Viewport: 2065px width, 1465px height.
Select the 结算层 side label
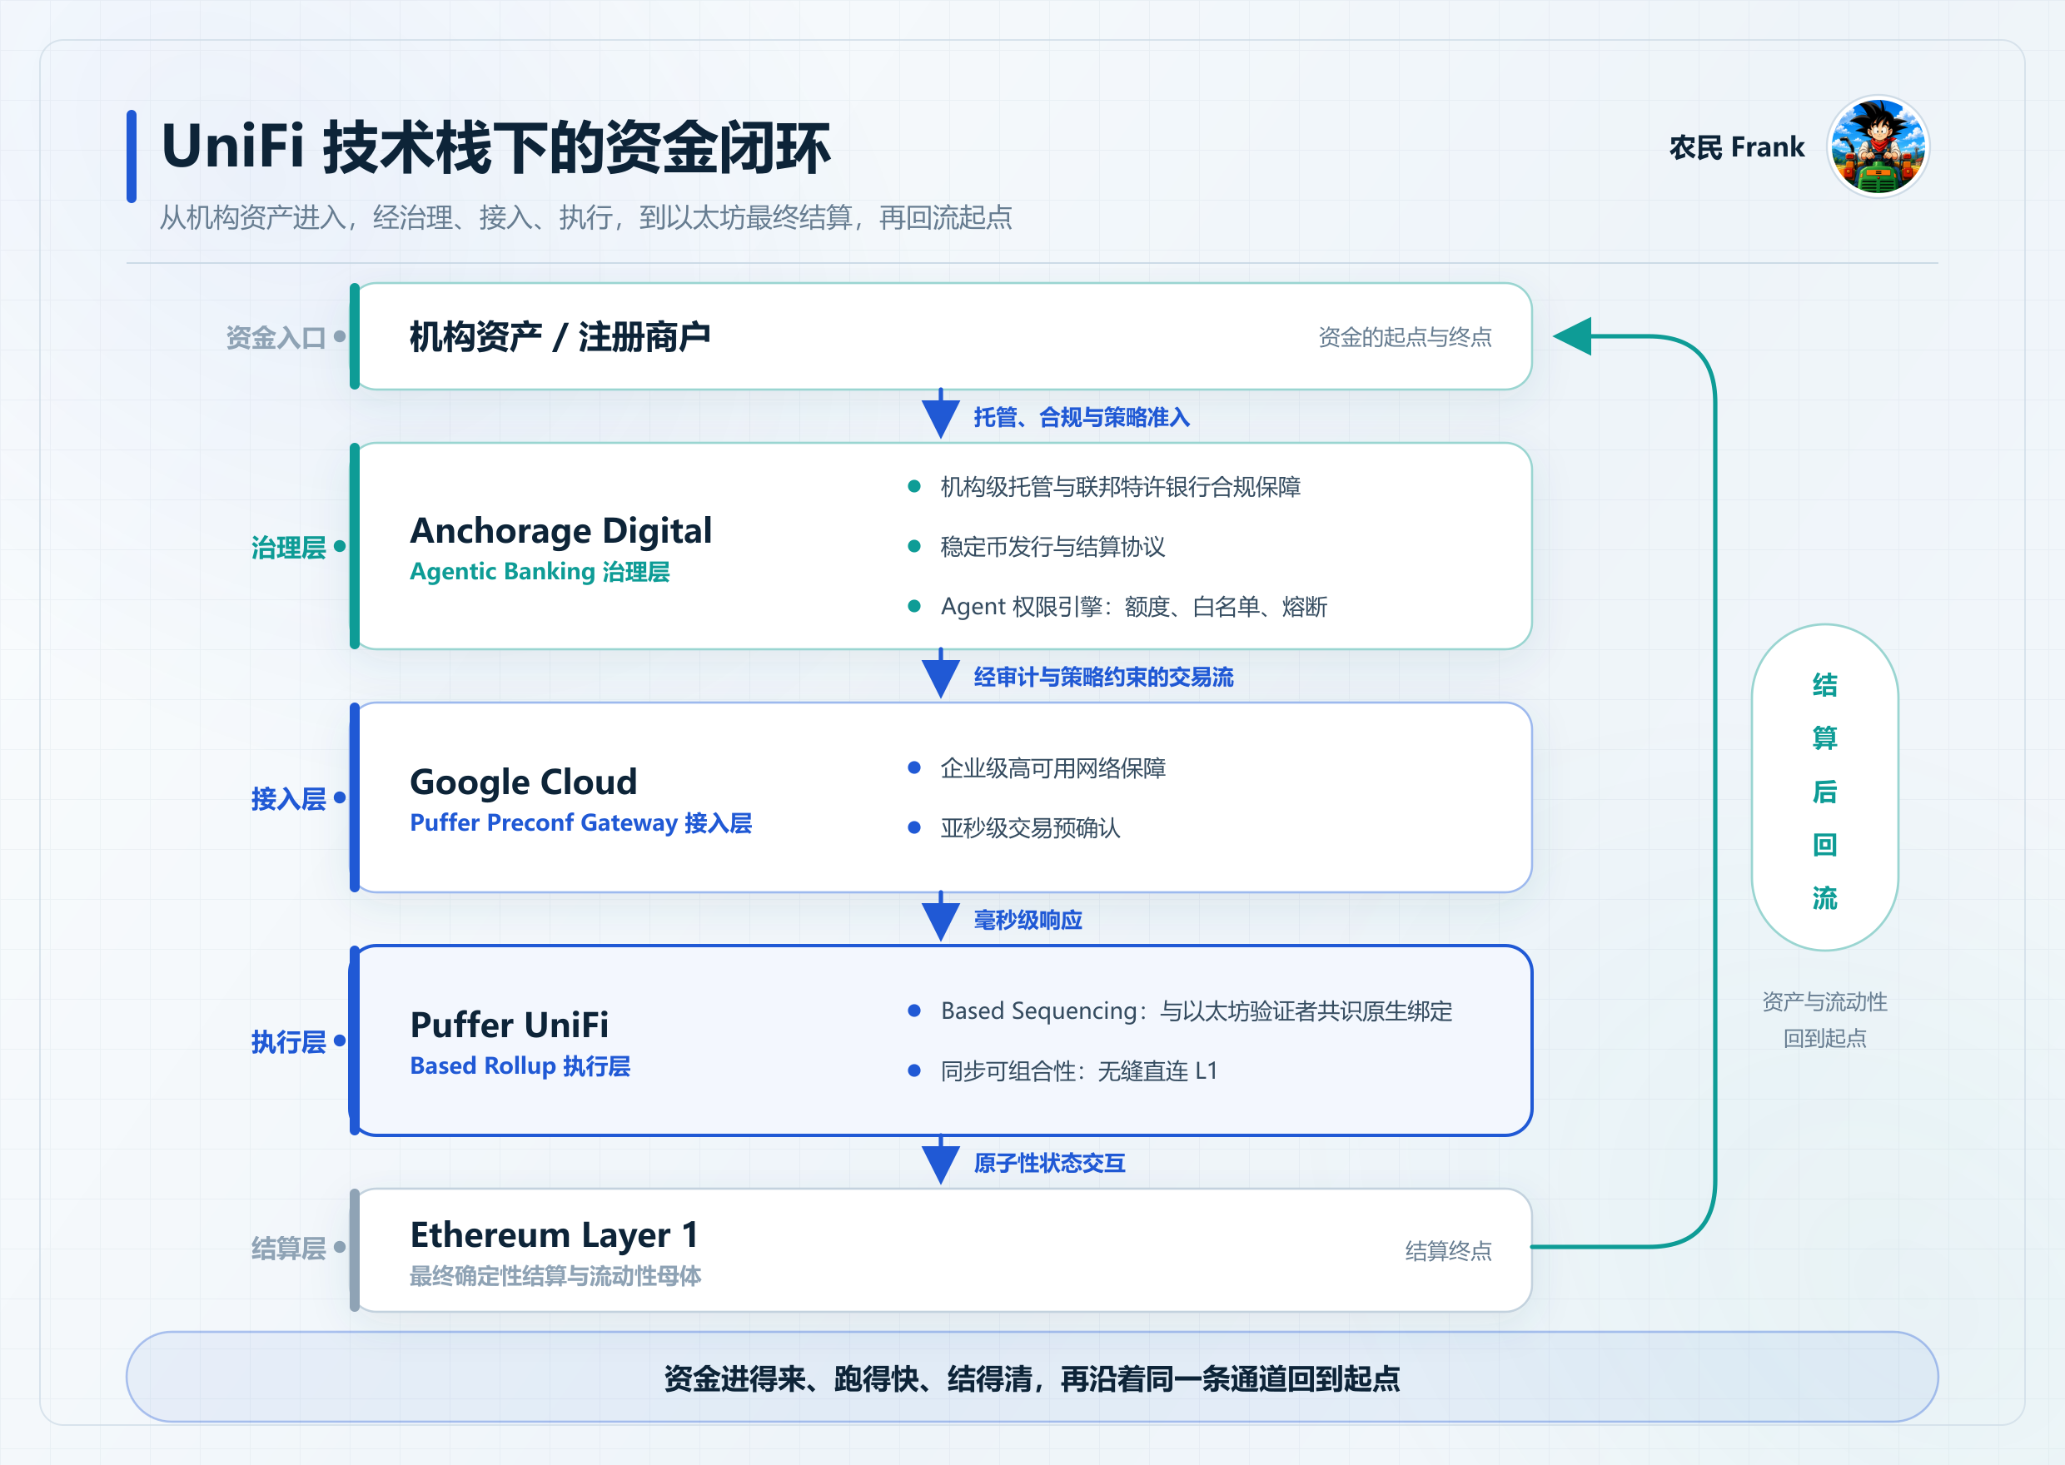pyautogui.click(x=289, y=1249)
